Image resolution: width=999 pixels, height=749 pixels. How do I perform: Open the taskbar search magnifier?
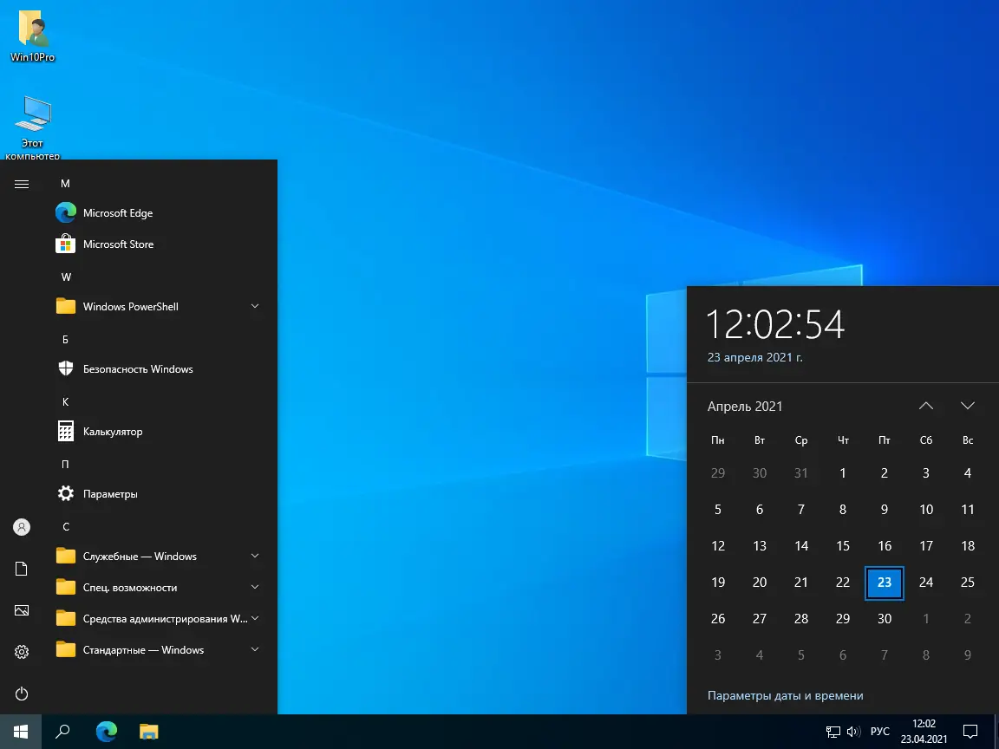(62, 732)
